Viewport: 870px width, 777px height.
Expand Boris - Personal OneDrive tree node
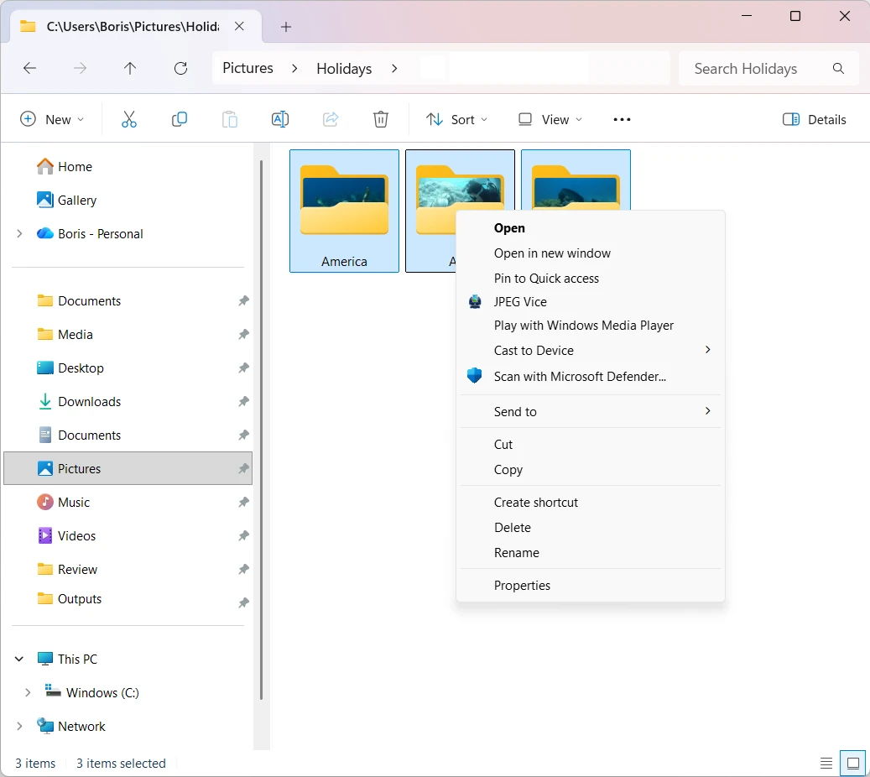(x=19, y=233)
